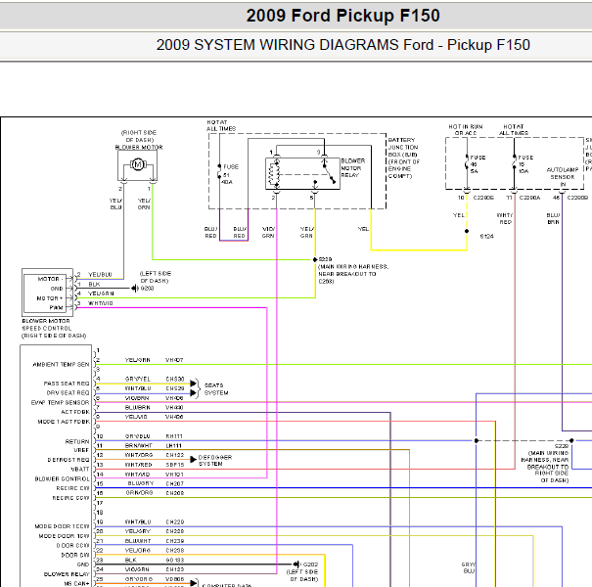This screenshot has height=587, width=592.
Task: Click the S124 splice label
Action: tap(486, 237)
